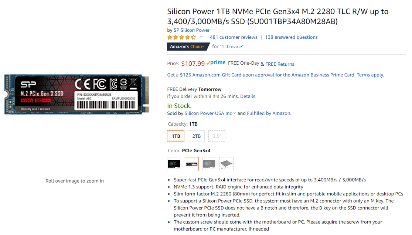Select the first black SSD color thumbnail

[174, 164]
